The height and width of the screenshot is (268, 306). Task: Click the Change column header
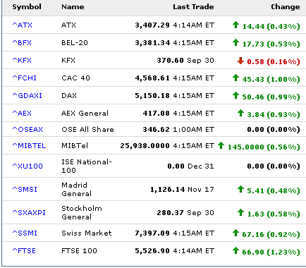[x=286, y=7]
